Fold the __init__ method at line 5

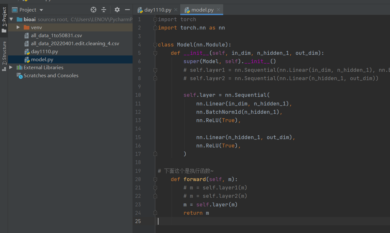(x=155, y=53)
